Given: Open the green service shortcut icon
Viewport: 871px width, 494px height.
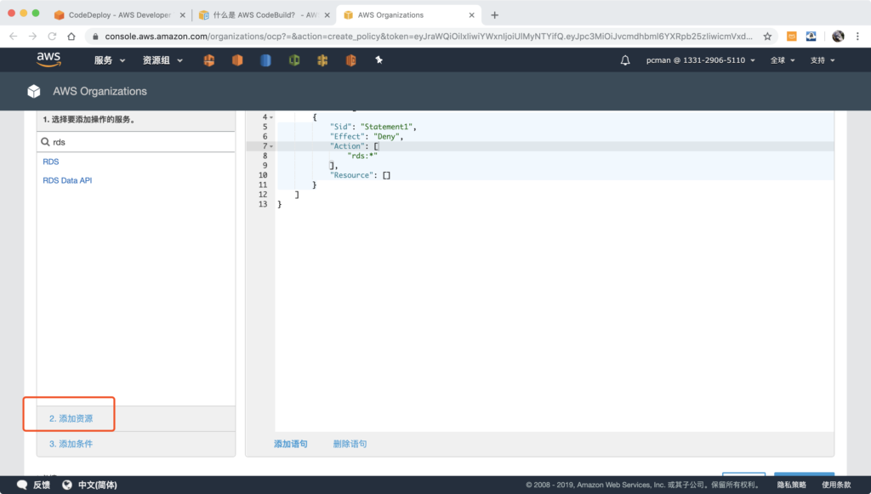Looking at the screenshot, I should click(x=293, y=60).
